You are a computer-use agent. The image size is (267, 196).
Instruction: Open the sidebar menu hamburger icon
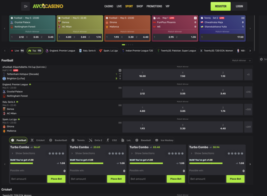tap(25, 6)
